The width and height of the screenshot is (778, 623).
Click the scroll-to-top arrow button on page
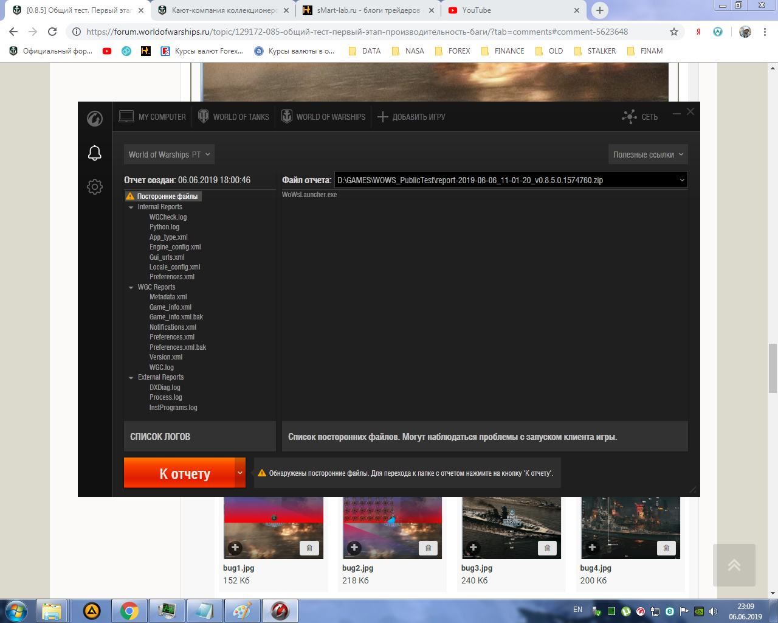tap(734, 565)
